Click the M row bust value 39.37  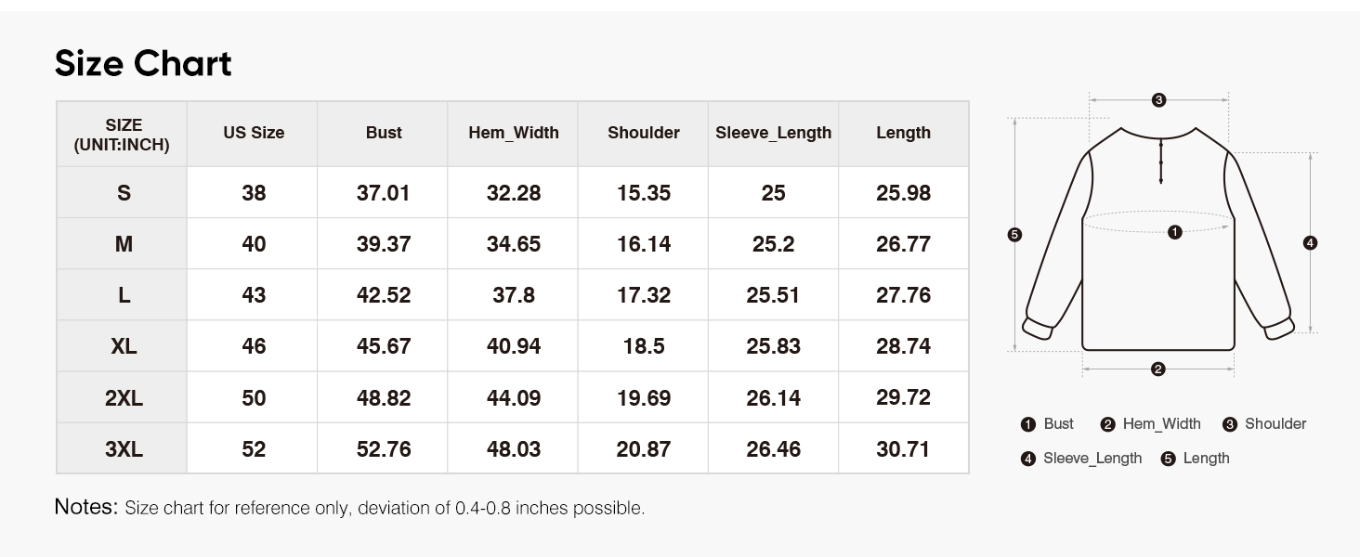[384, 244]
